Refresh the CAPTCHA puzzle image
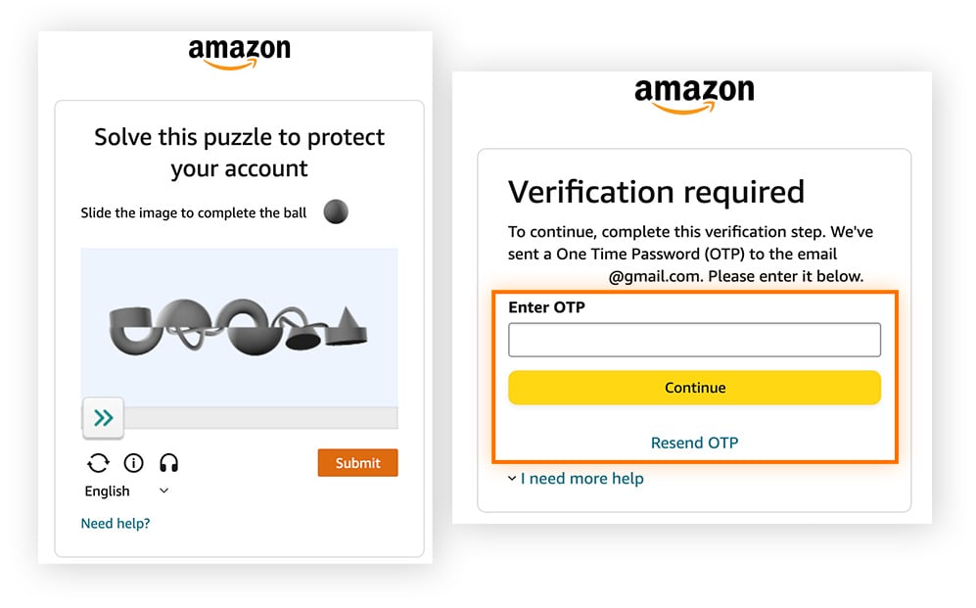 click(x=98, y=462)
